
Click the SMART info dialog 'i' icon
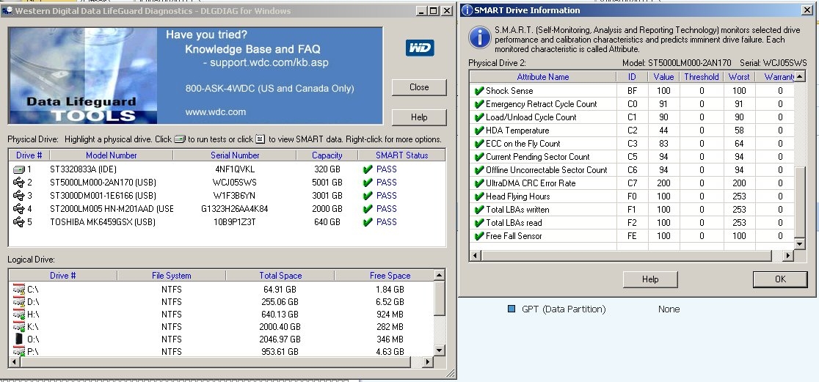point(479,37)
